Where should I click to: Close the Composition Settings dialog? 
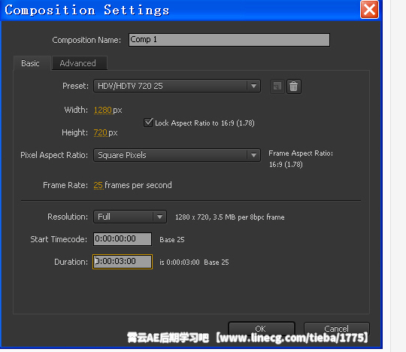[369, 10]
